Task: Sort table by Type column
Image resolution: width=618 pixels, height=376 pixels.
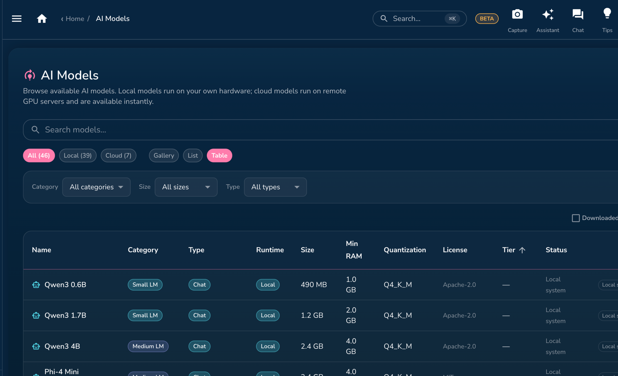Action: 196,250
